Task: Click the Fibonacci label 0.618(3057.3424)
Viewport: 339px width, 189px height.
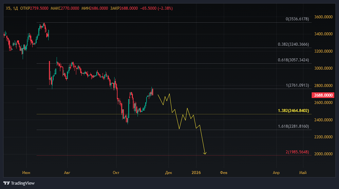Action: click(293, 60)
